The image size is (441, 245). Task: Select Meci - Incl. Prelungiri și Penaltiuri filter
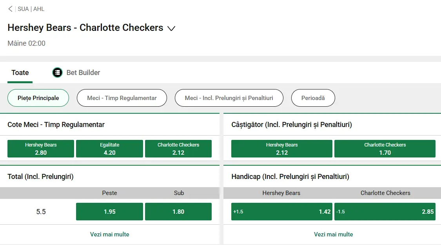pyautogui.click(x=229, y=98)
